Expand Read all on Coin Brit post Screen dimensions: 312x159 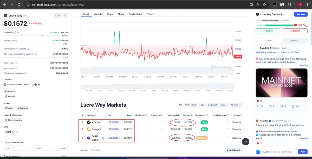click(x=304, y=65)
